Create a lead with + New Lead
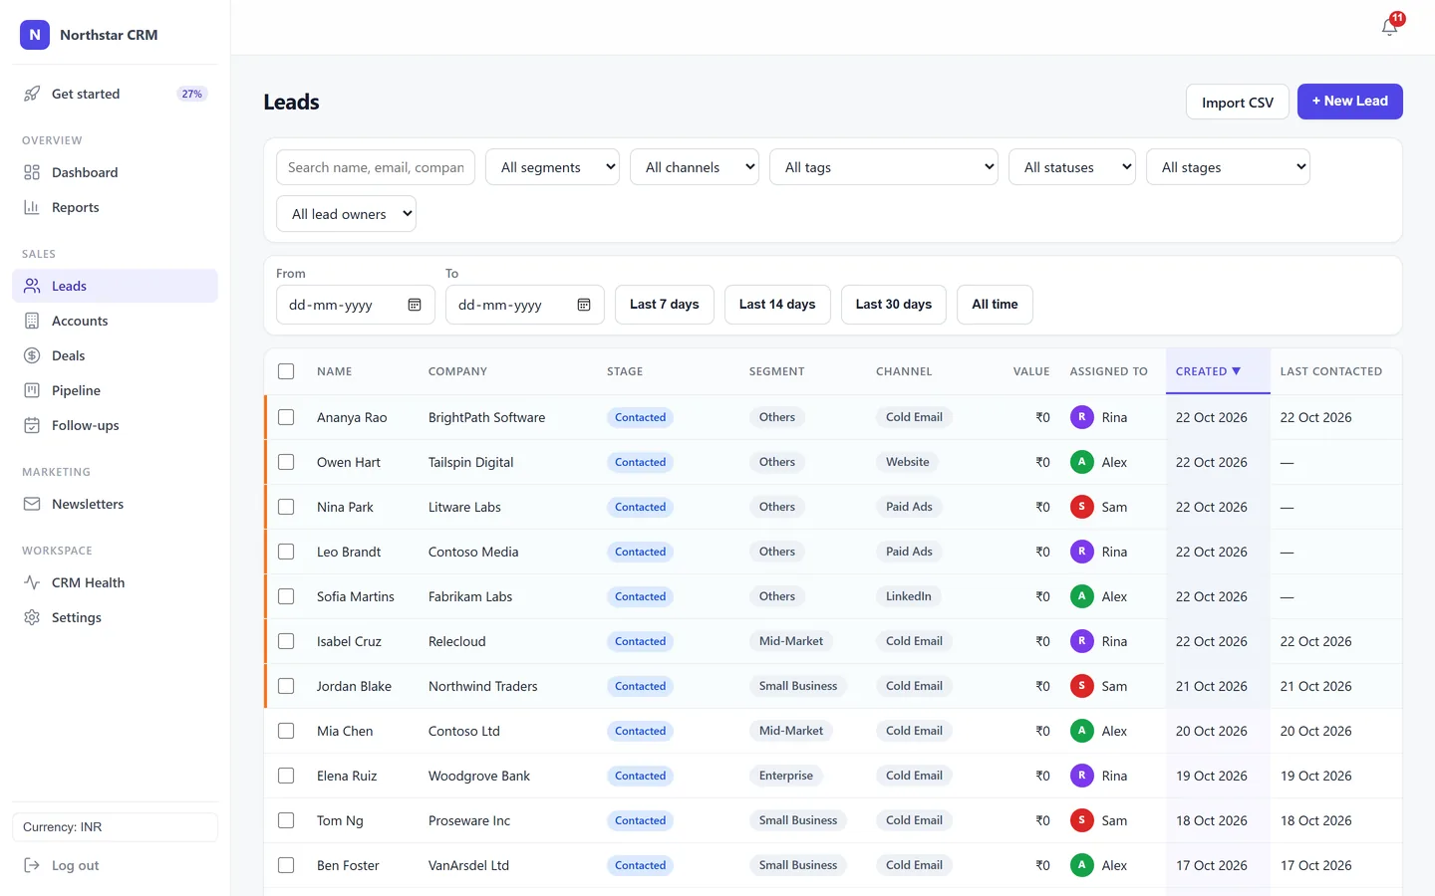The height and width of the screenshot is (896, 1435). 1349,102
